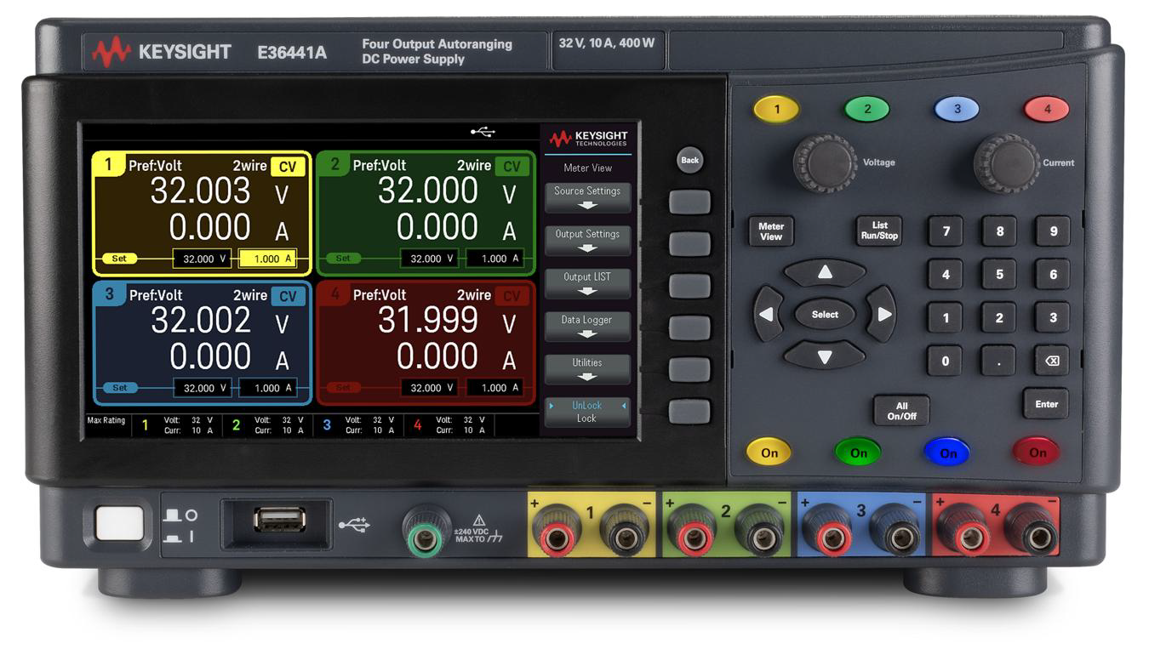Click the down arrow navigation key
1149x649 pixels.
pos(825,356)
